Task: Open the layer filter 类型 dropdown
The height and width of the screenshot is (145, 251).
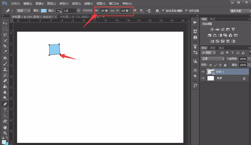Action: 209,53
